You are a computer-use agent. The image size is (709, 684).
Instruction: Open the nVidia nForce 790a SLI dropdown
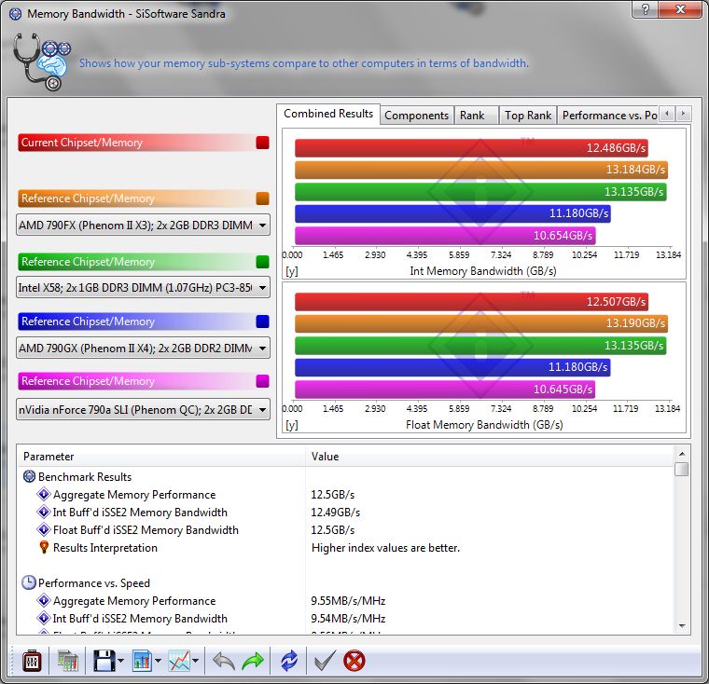(x=143, y=409)
